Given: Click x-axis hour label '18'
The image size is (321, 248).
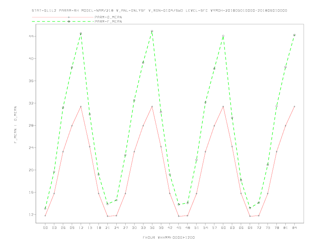Looking at the screenshot, I should 98,228.
